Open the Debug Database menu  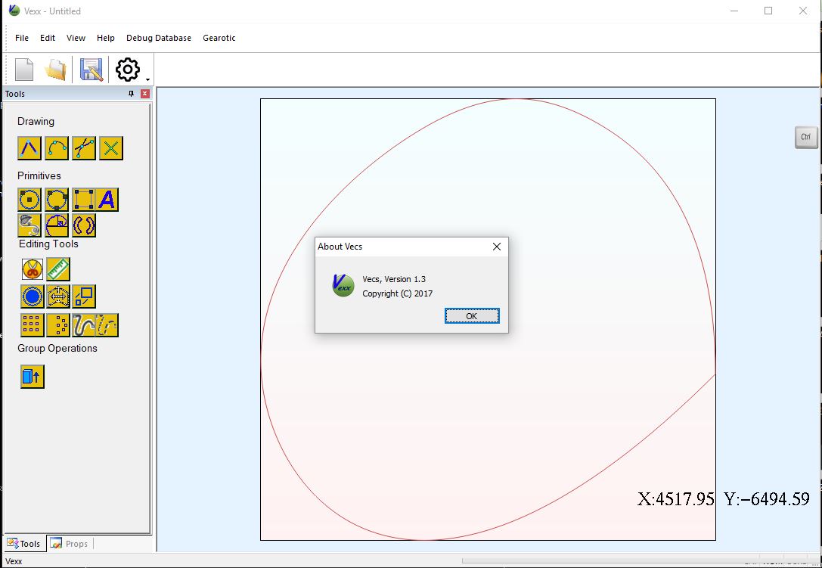tap(159, 38)
